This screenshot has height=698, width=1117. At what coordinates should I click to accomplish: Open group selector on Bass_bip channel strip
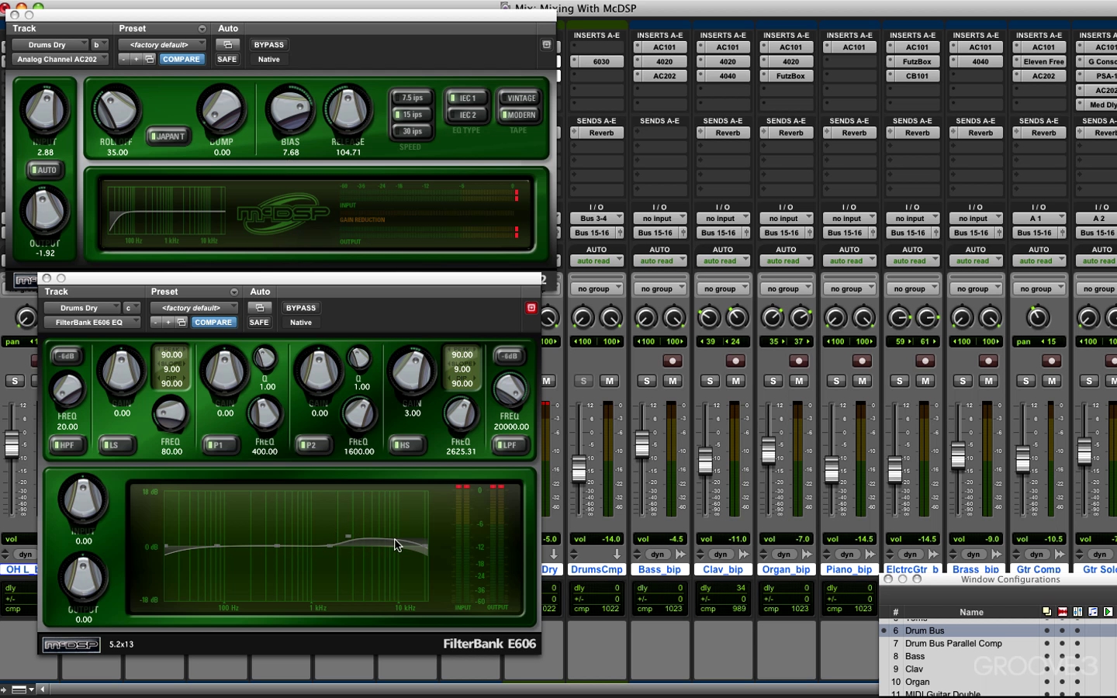pyautogui.click(x=659, y=289)
